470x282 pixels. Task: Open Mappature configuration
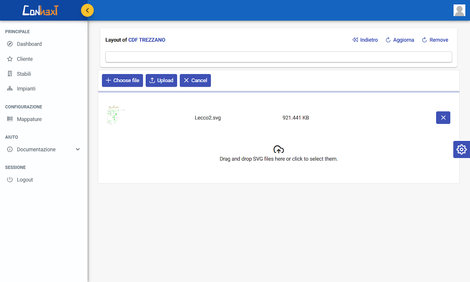pos(29,119)
